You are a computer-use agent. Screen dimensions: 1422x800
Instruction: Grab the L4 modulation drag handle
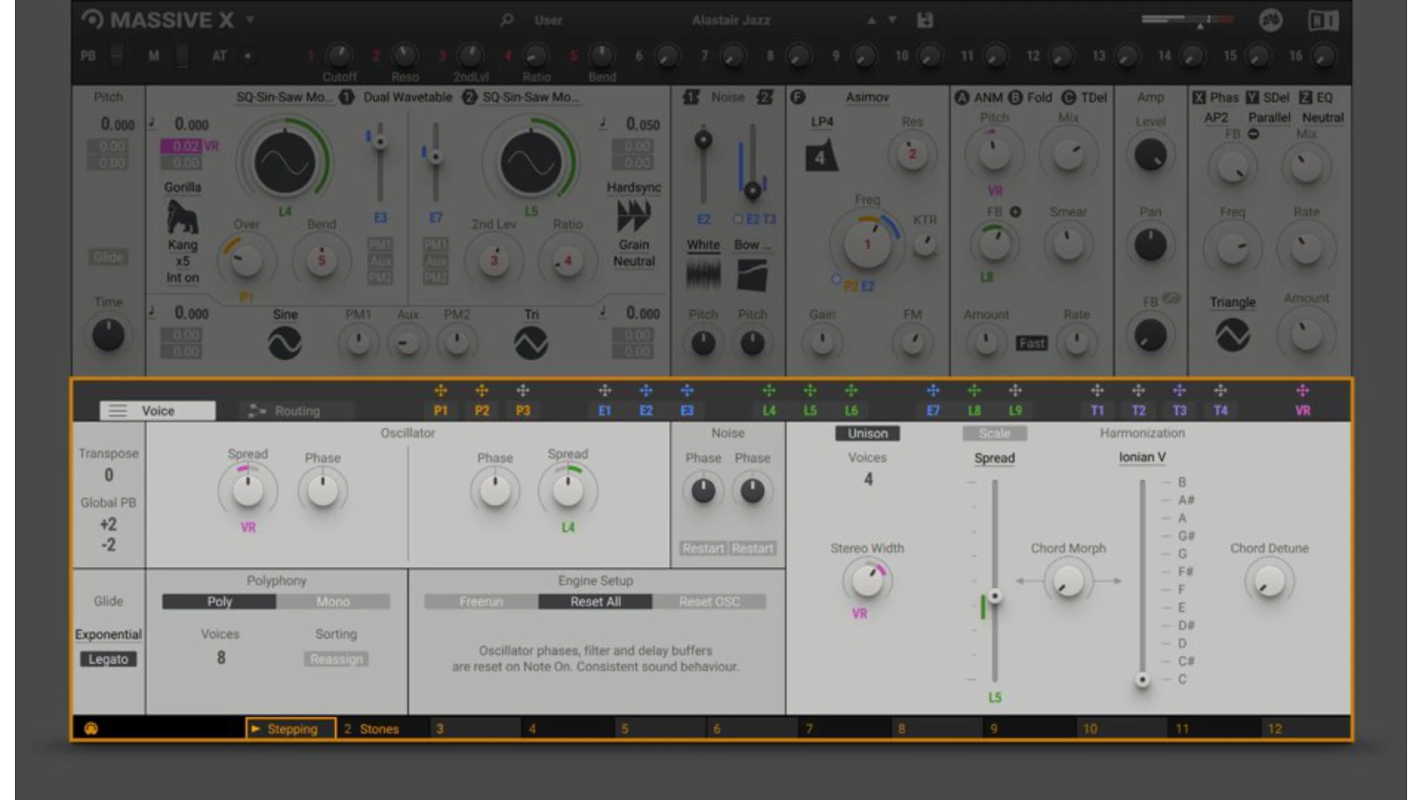pos(770,390)
